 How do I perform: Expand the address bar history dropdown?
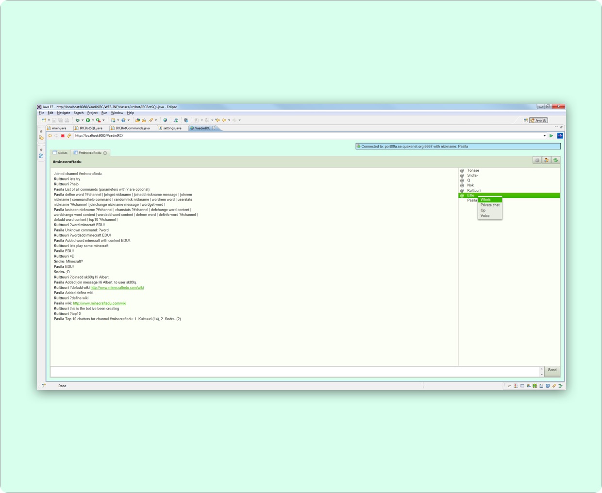pyautogui.click(x=546, y=136)
